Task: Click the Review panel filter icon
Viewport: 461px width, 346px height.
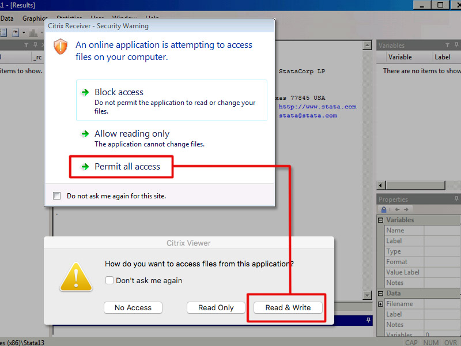Action: tap(26, 45)
